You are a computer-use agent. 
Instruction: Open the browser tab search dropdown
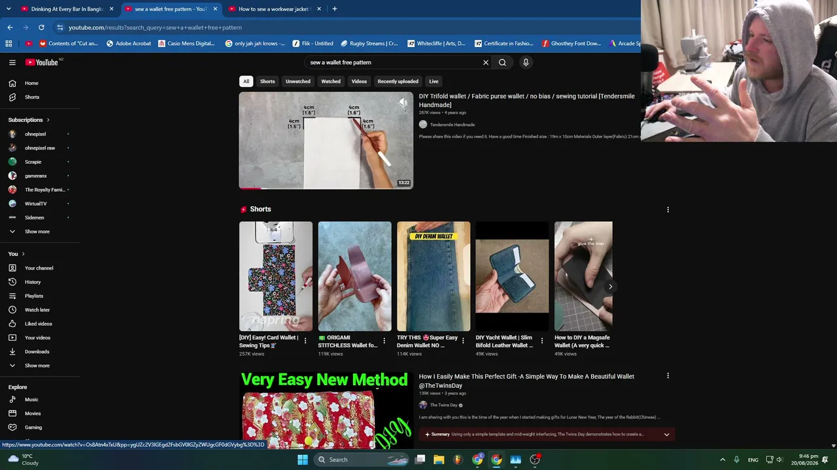coord(9,9)
